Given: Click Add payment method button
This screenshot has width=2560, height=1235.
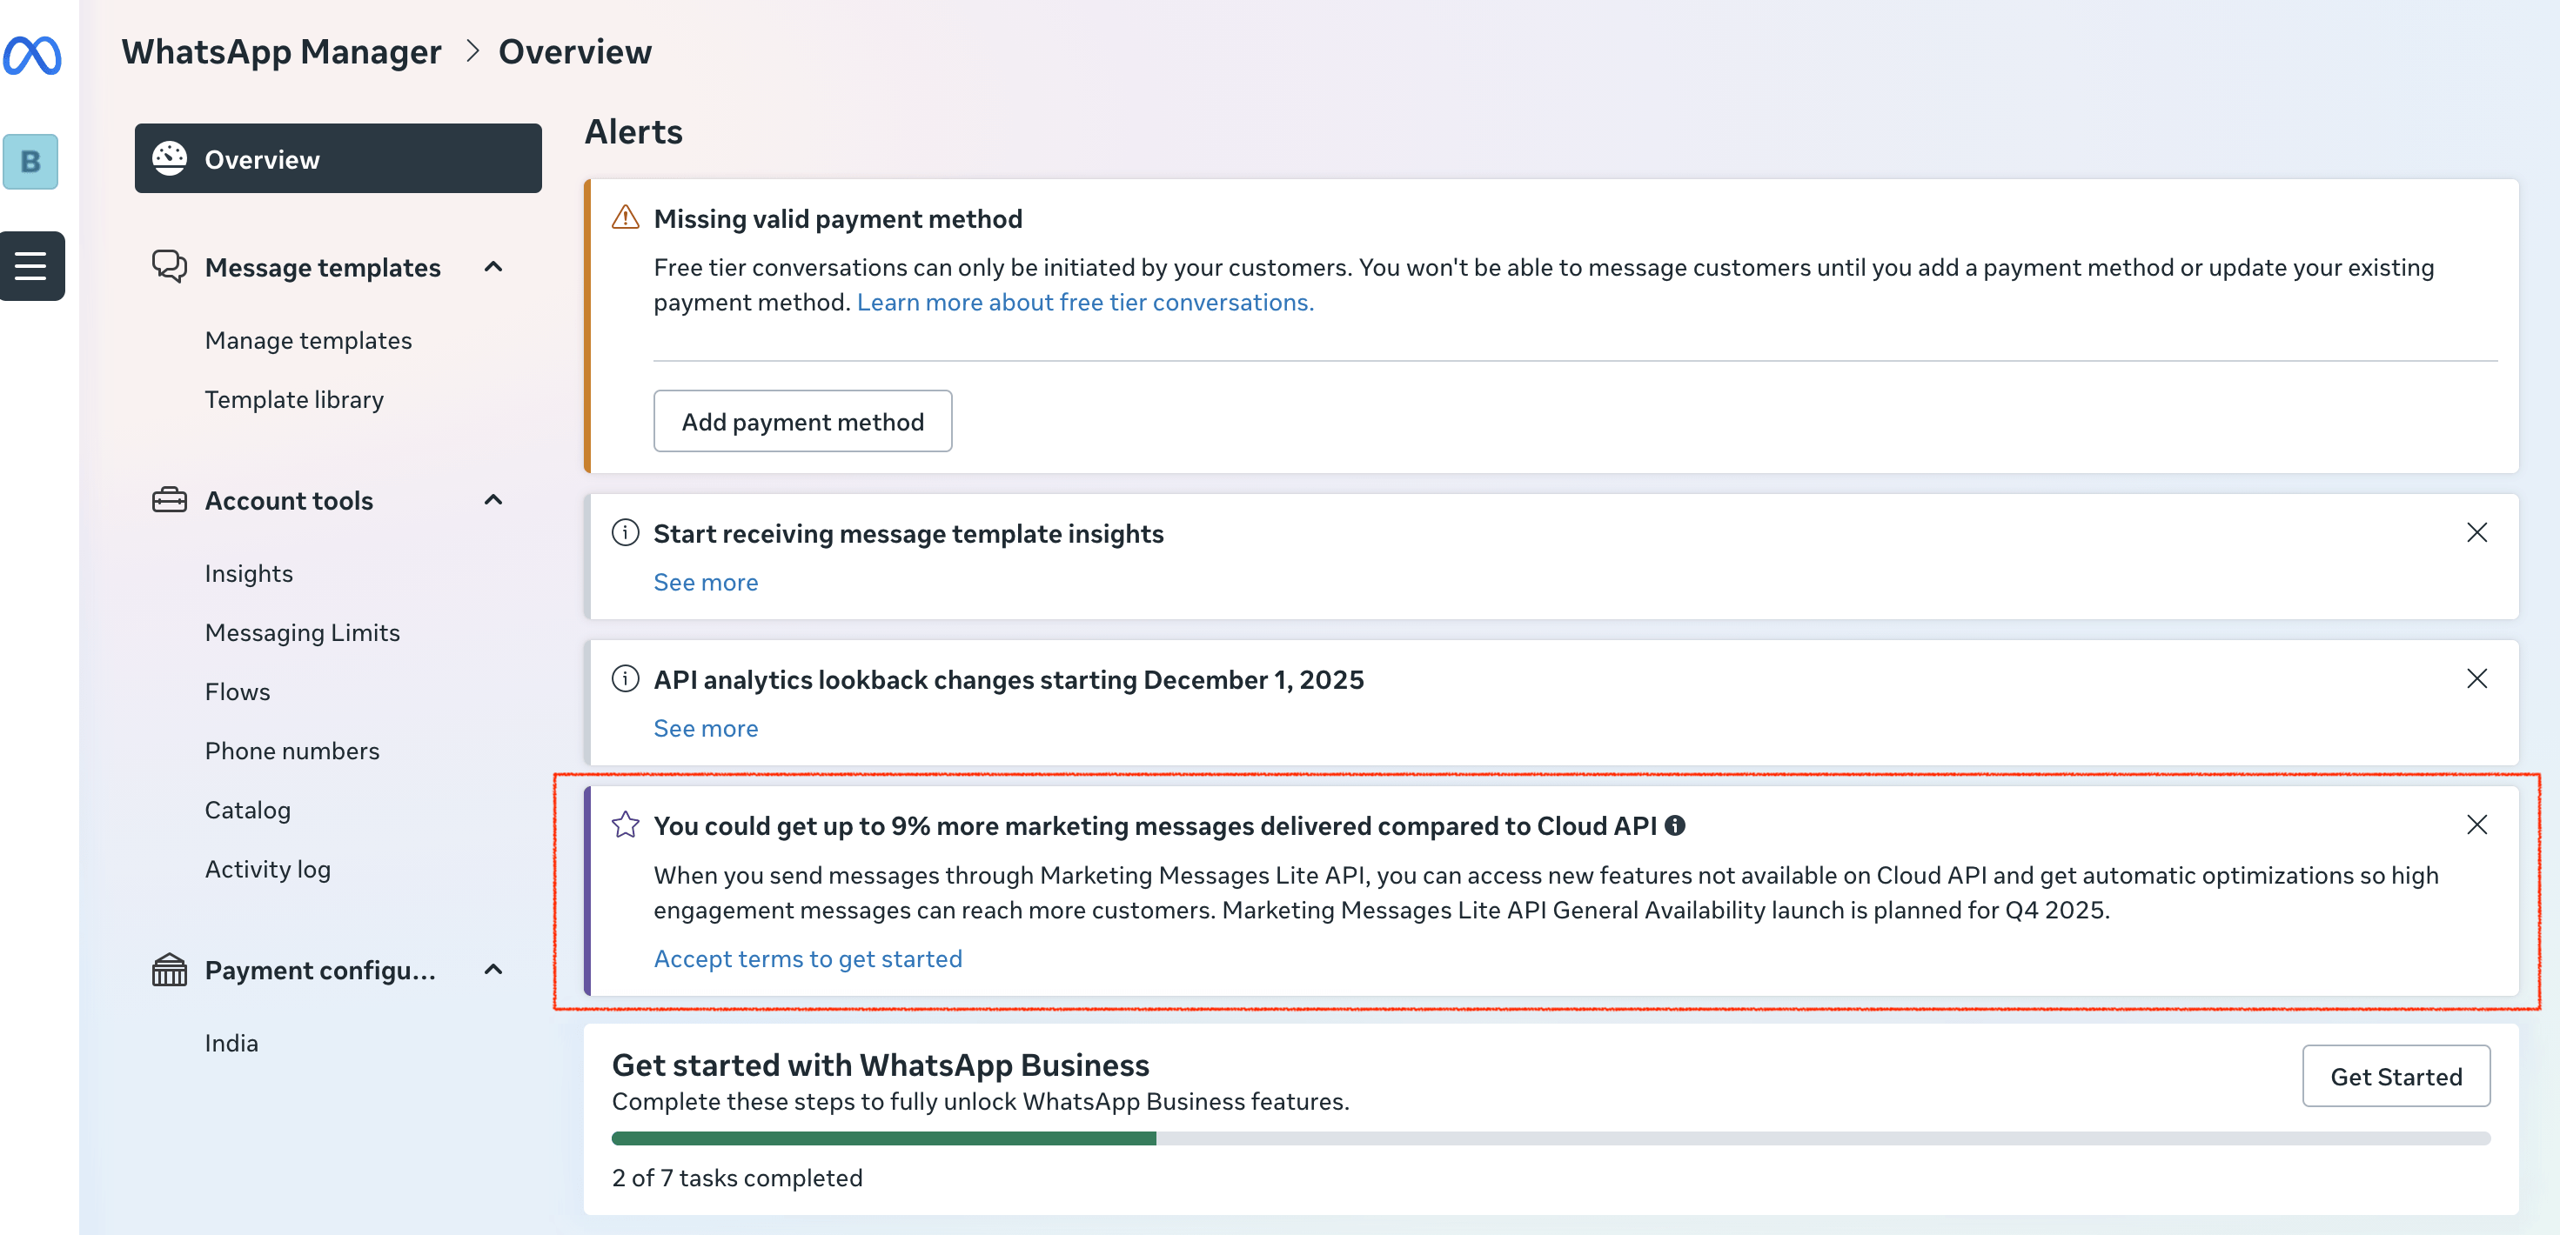Looking at the screenshot, I should pos(802,421).
